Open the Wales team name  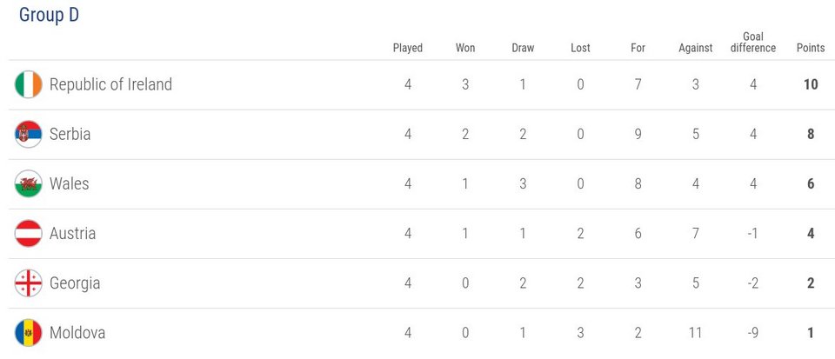click(x=70, y=184)
